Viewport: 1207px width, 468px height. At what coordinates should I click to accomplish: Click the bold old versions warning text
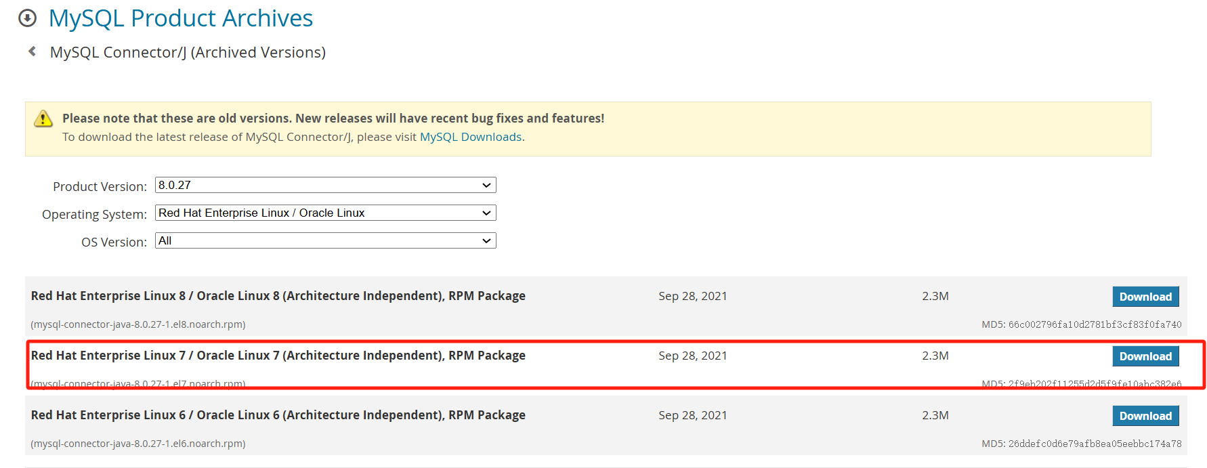[x=333, y=118]
